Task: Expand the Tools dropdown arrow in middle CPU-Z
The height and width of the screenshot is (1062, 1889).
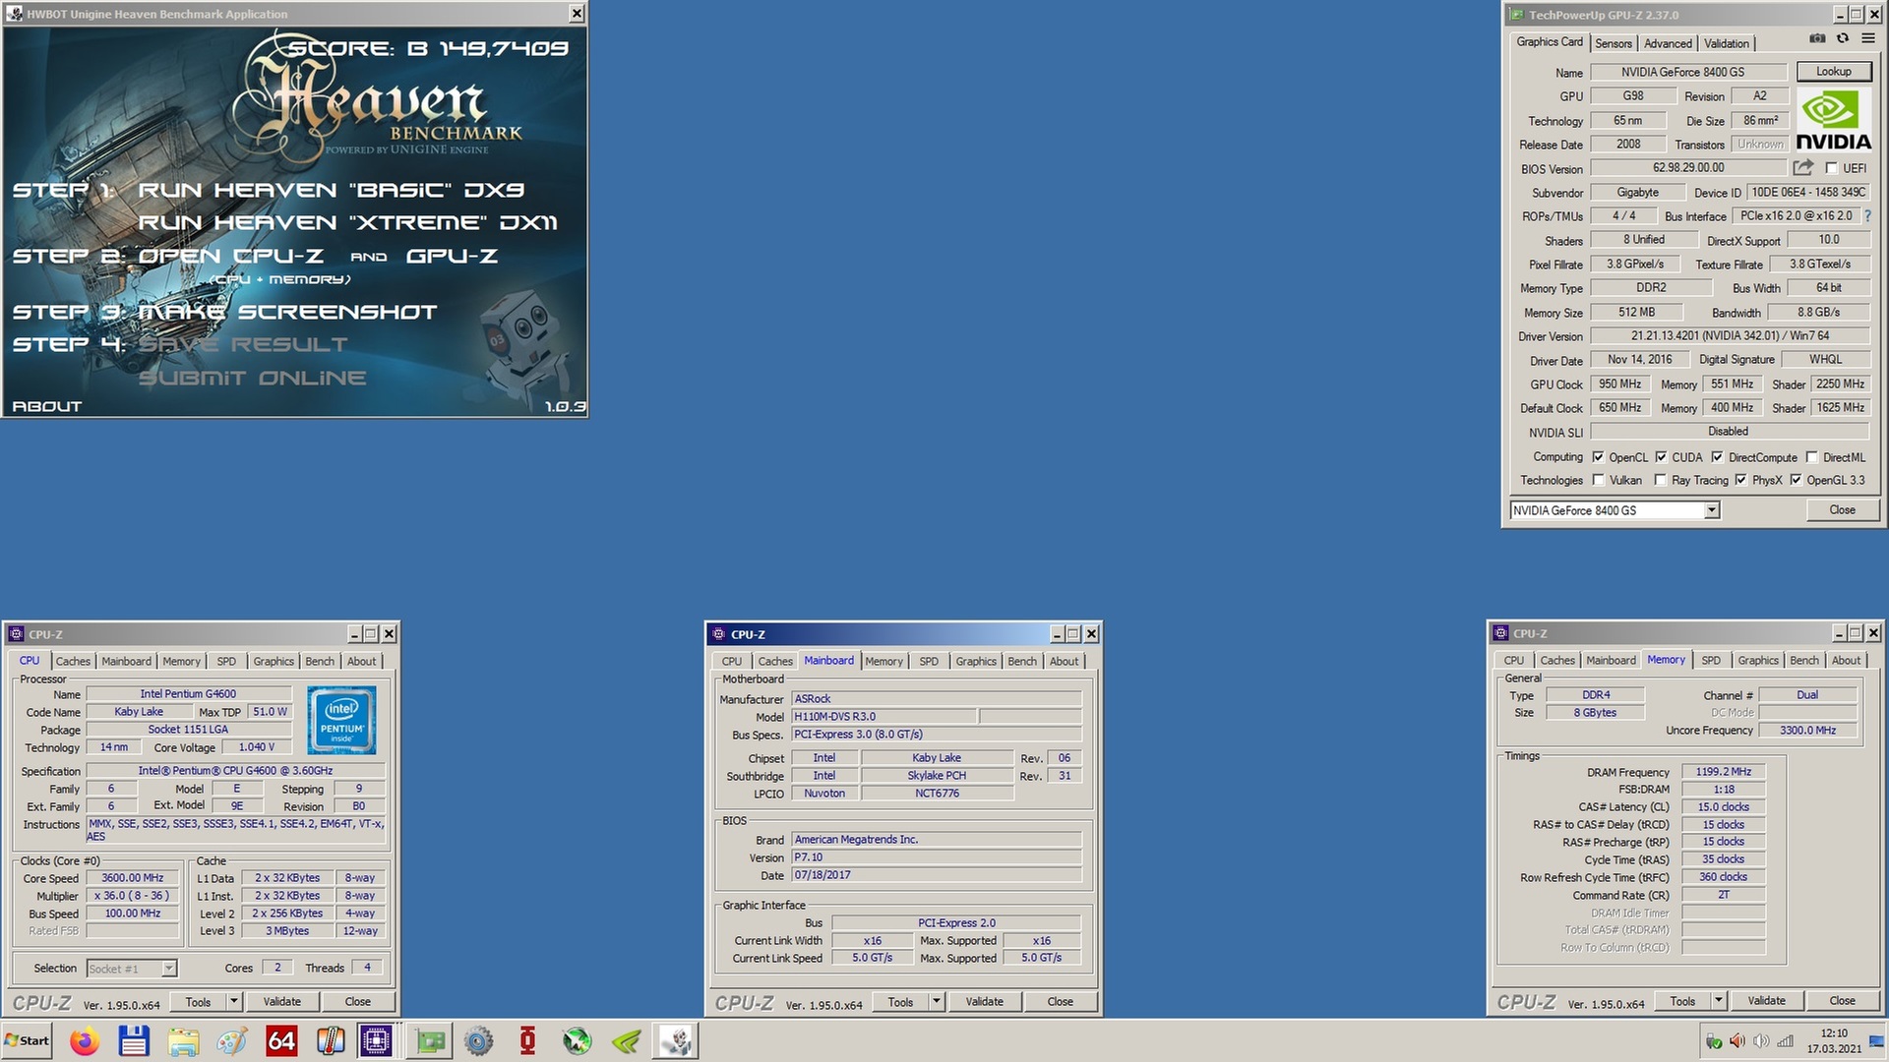Action: pos(937,1002)
